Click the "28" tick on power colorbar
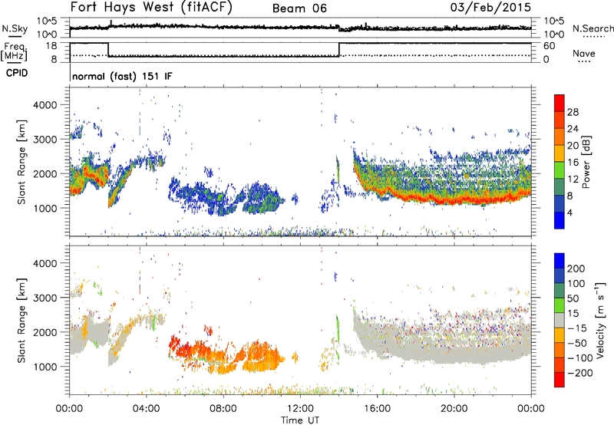This screenshot has height=425, width=614. coord(573,112)
